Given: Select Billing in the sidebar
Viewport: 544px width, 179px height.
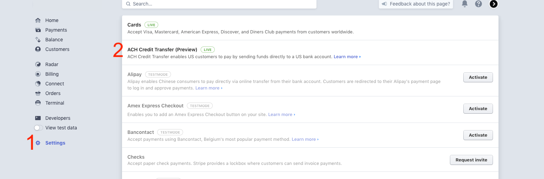Looking at the screenshot, I should [x=52, y=74].
